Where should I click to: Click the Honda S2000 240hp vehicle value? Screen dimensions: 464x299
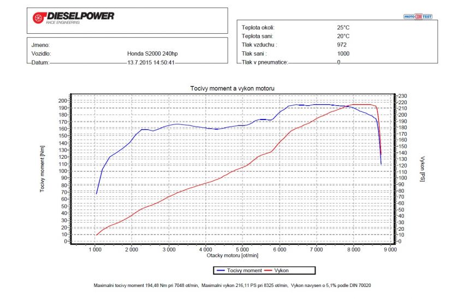pyautogui.click(x=148, y=54)
